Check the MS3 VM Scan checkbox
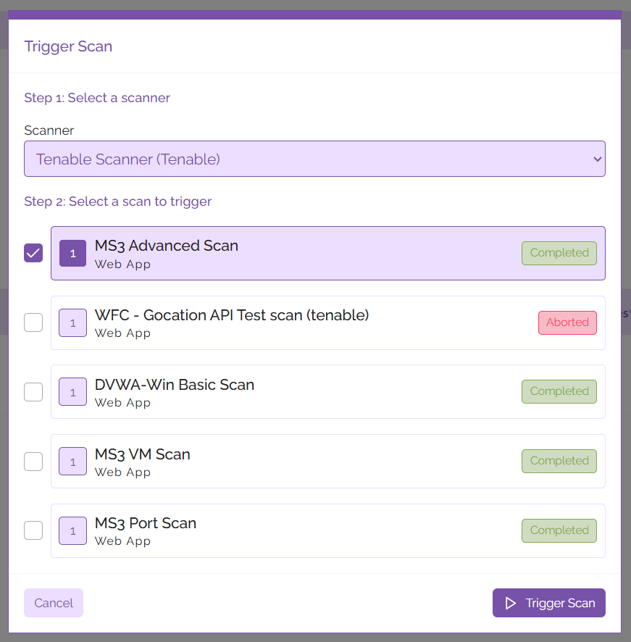The height and width of the screenshot is (642, 631). (33, 462)
